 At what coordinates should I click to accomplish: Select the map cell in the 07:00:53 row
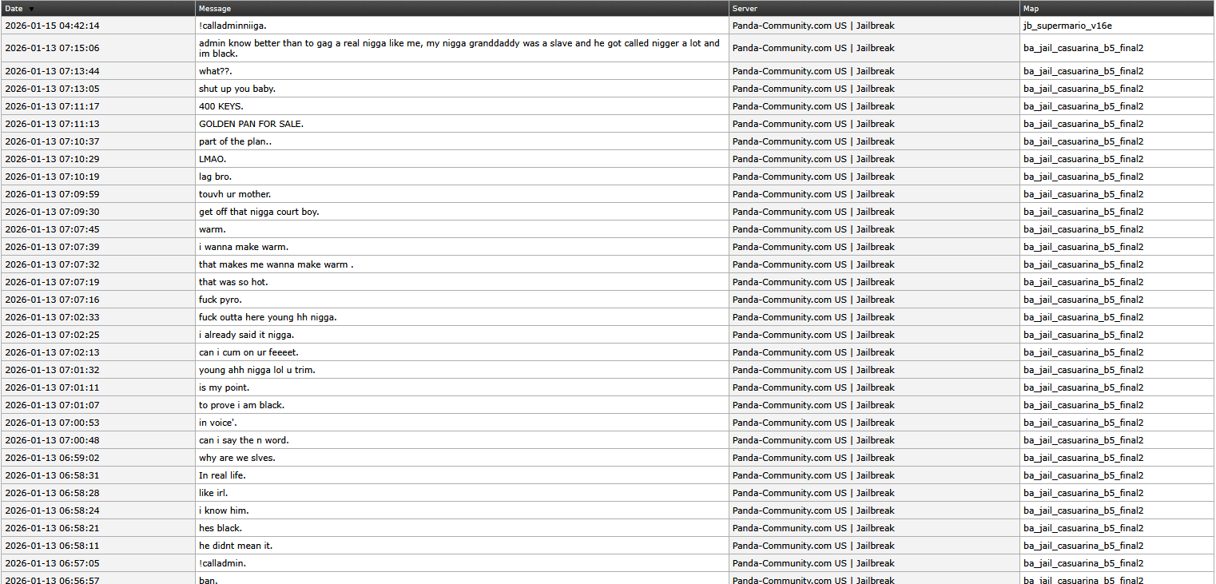click(x=1083, y=423)
